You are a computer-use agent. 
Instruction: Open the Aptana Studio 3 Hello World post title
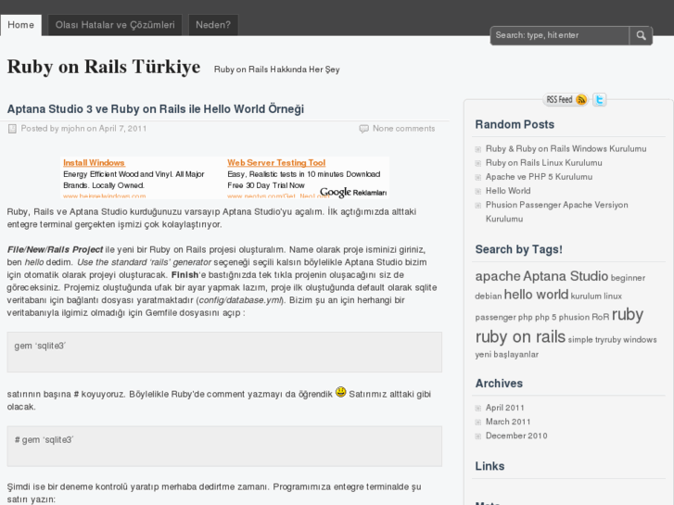coord(156,109)
